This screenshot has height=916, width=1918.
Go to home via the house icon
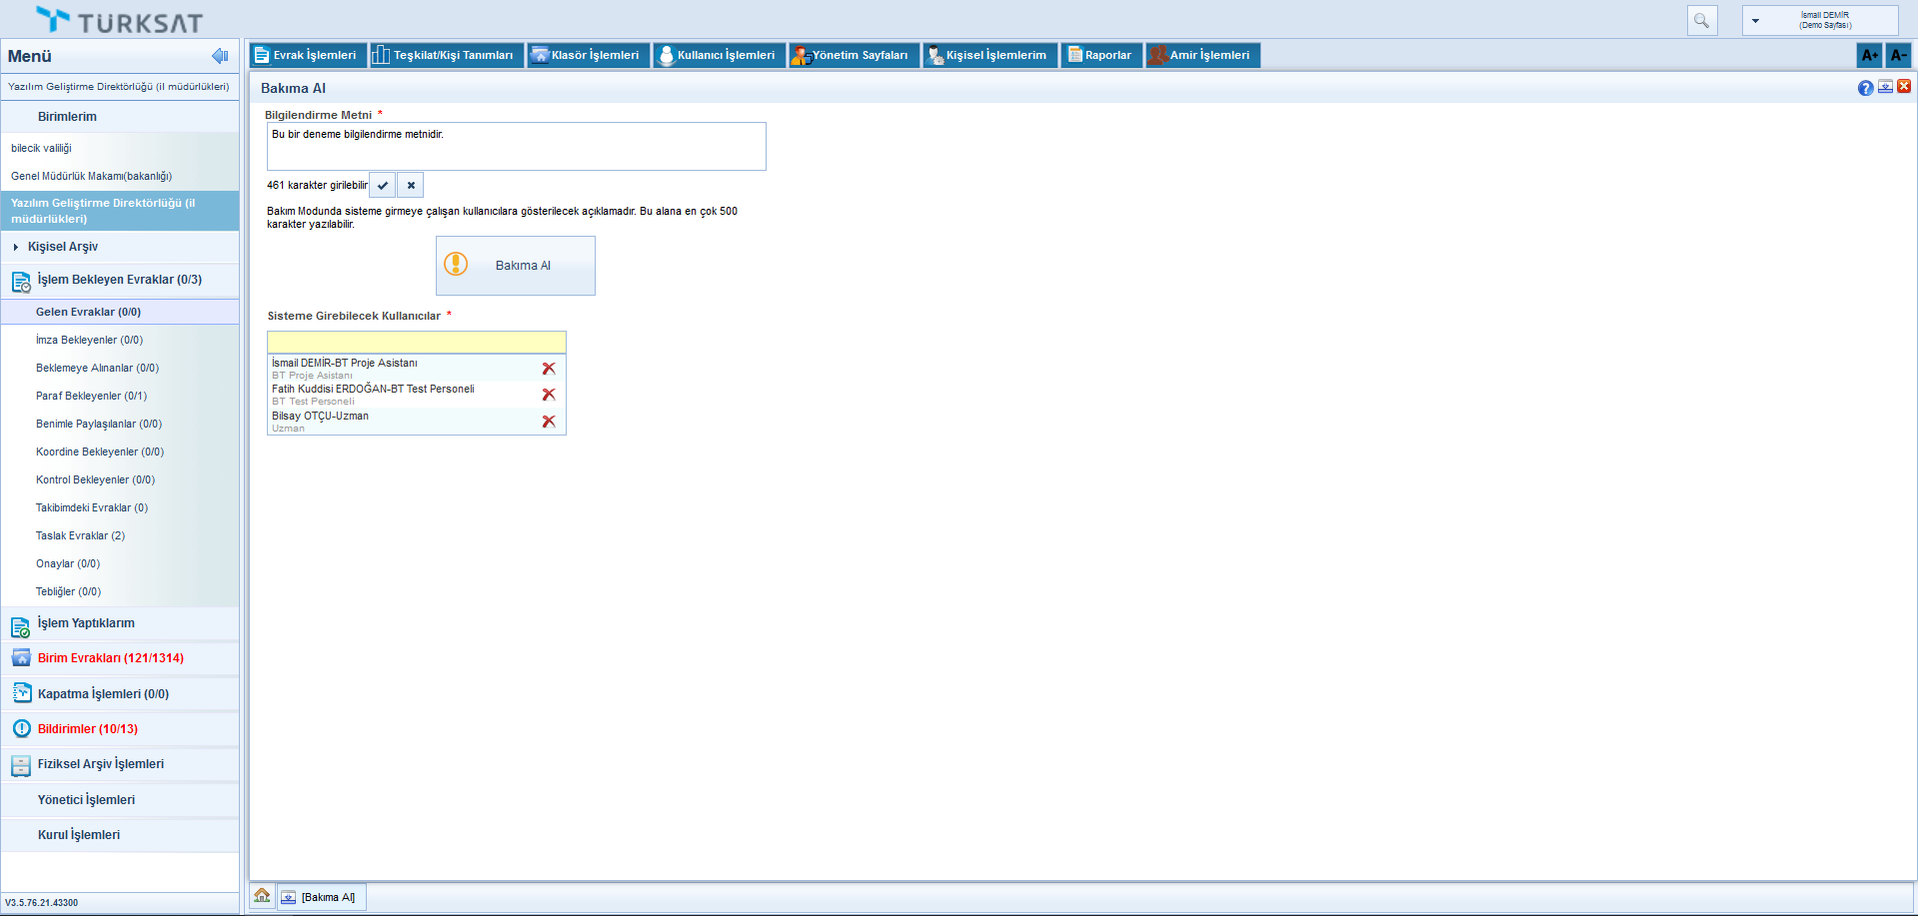262,896
